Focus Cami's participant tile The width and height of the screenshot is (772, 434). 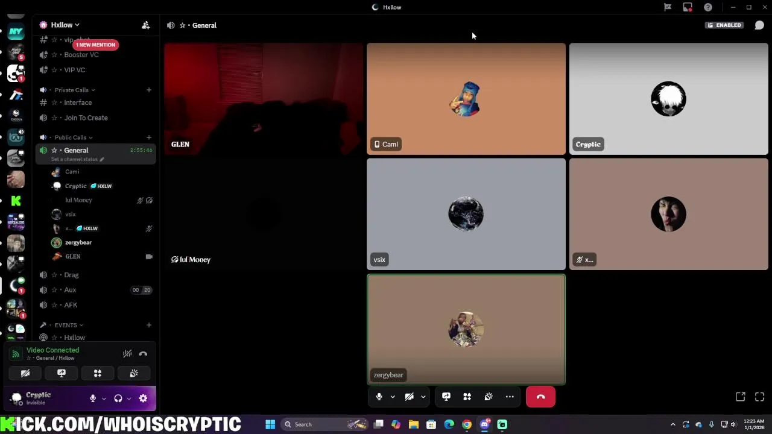pos(466,99)
